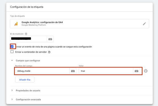The image size is (158, 106).
Task: Click Configuración de la etiqueta heading
Action: [x=27, y=7]
